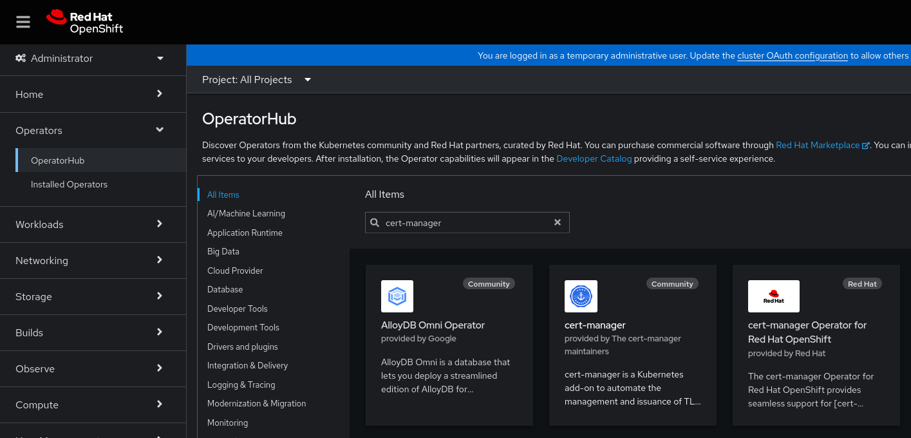Follow the cluster OAuth configuration link
Viewport: 911px width, 438px height.
point(792,56)
